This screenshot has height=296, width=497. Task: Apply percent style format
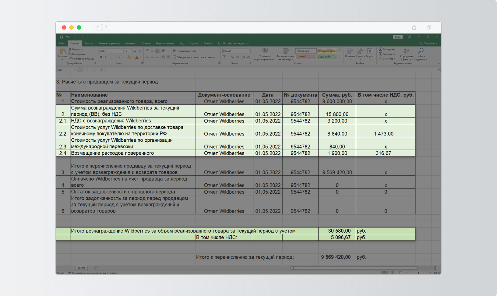(232, 57)
